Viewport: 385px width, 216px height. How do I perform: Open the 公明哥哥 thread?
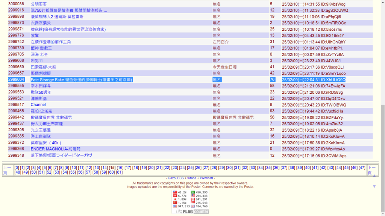tap(39, 4)
